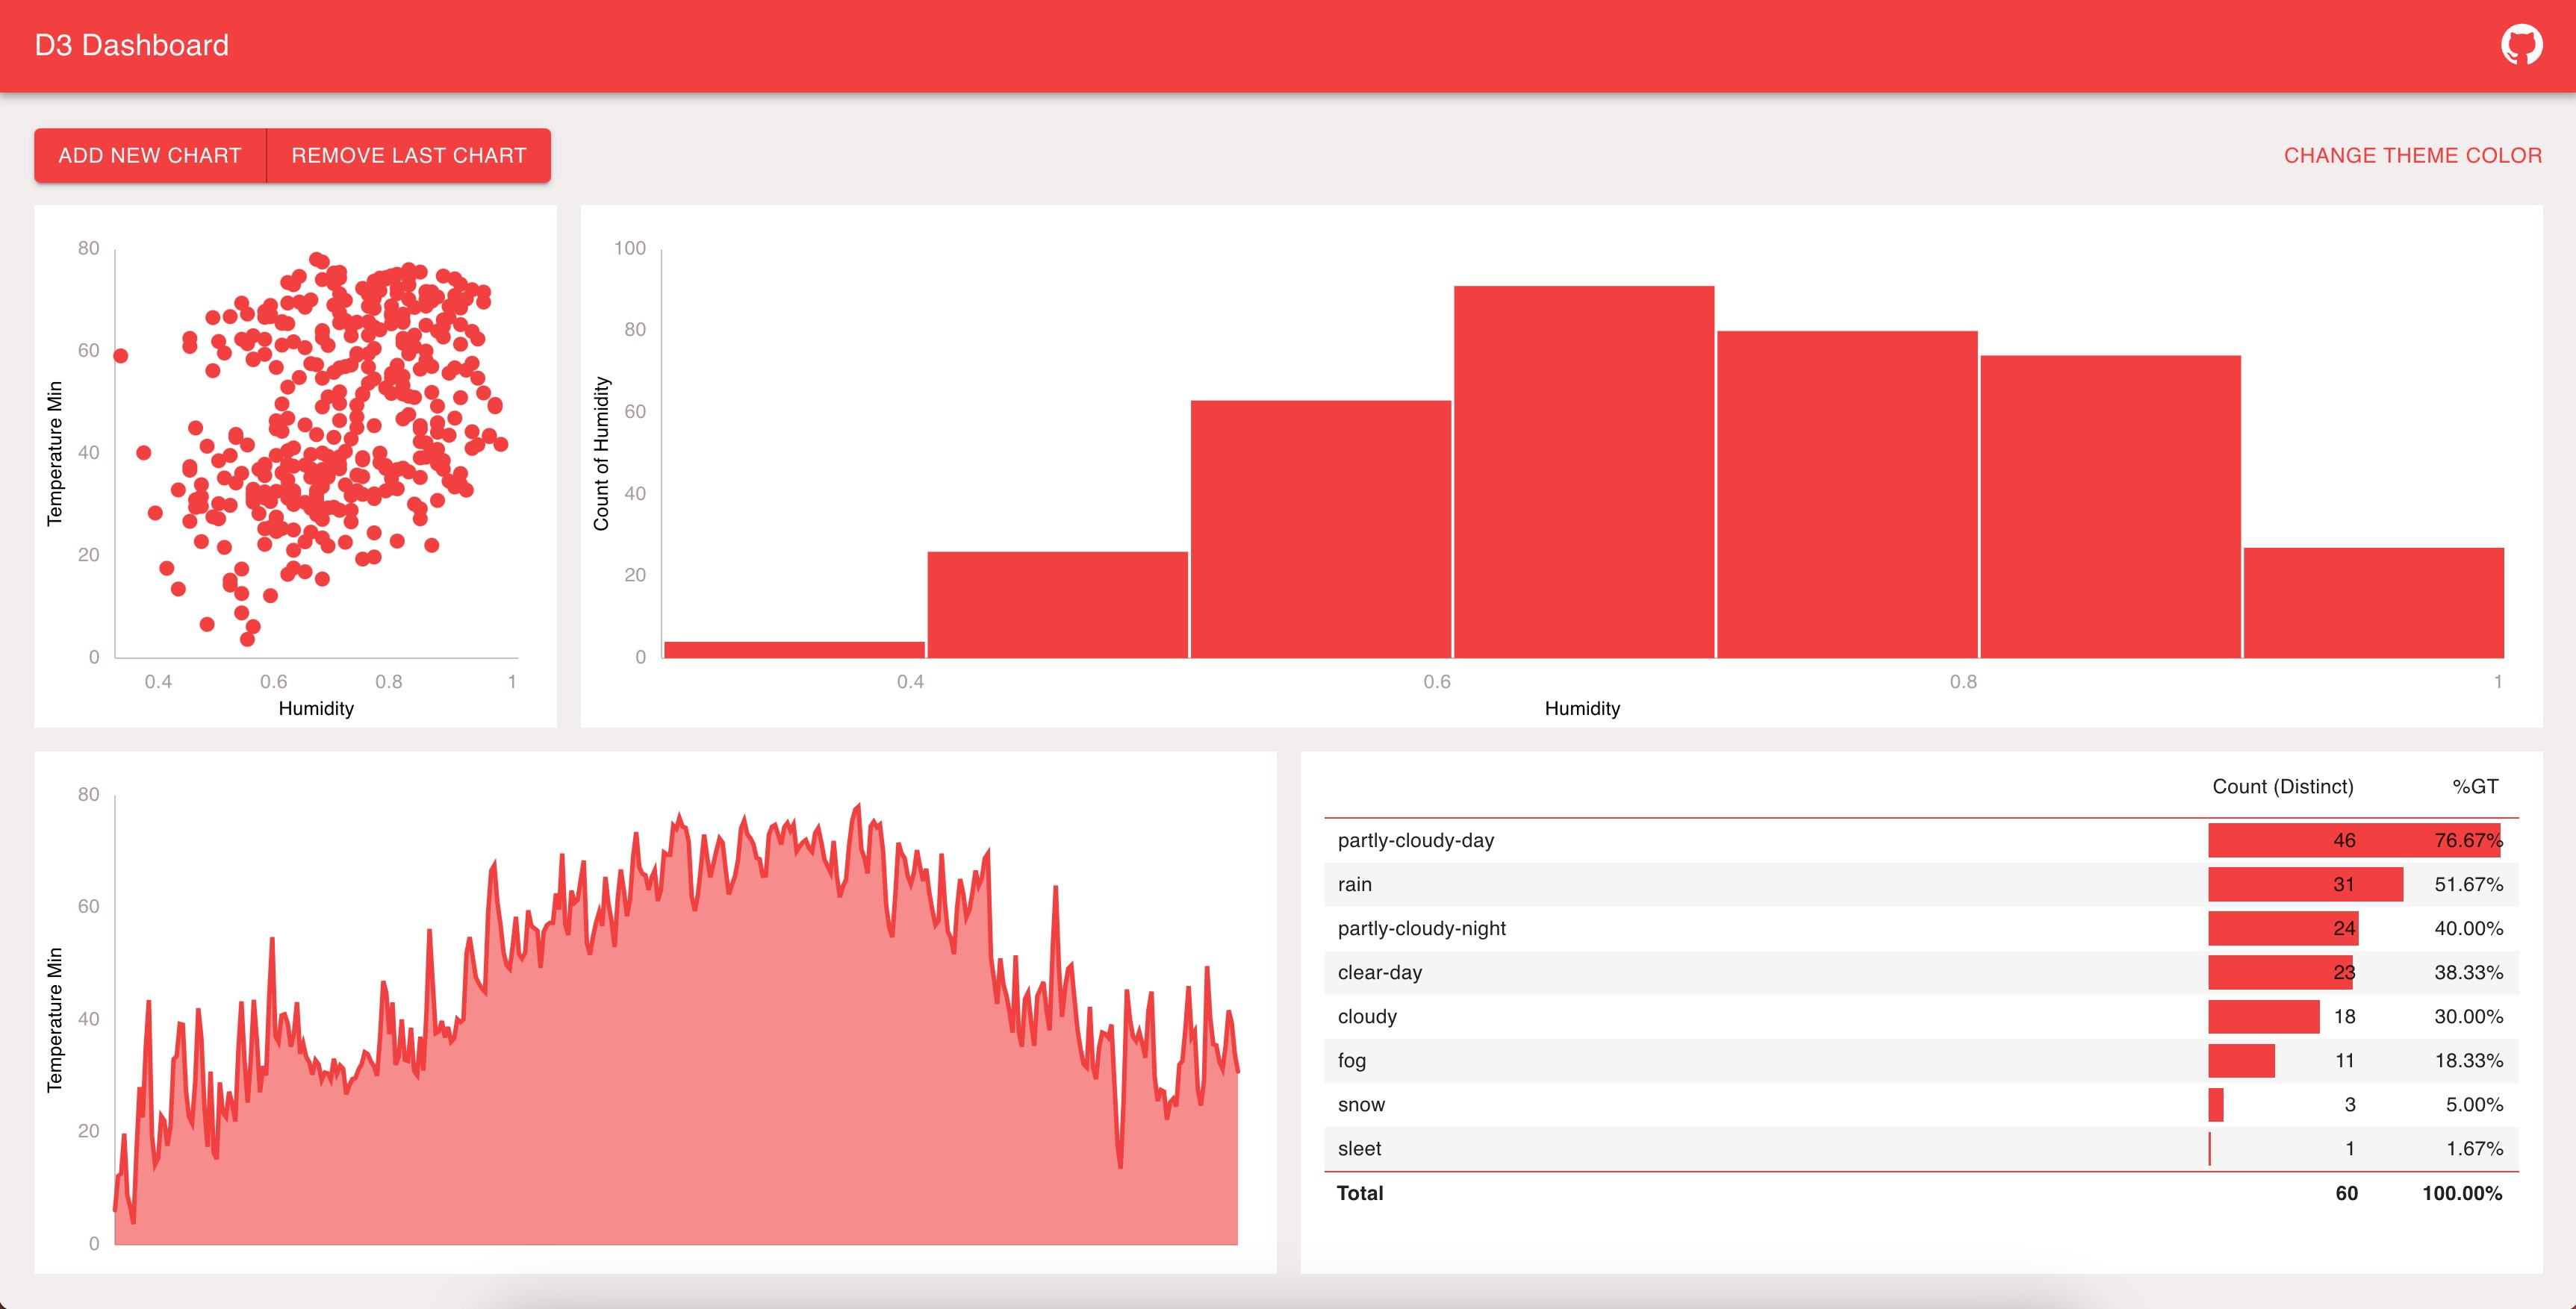Click the leftmost shortest histogram bar
The width and height of the screenshot is (2576, 1309).
[794, 649]
